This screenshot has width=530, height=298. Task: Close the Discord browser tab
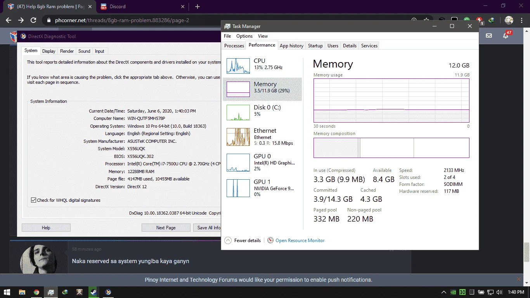point(183,7)
